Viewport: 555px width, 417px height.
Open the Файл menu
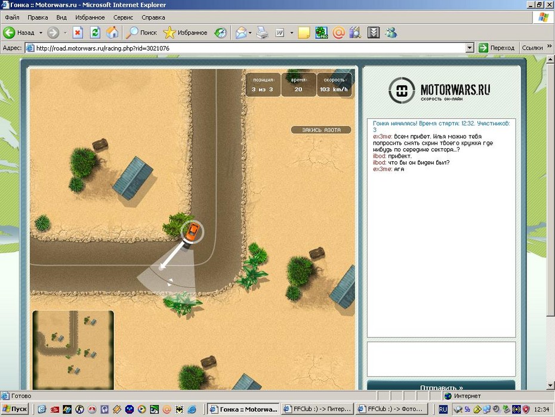[x=12, y=18]
